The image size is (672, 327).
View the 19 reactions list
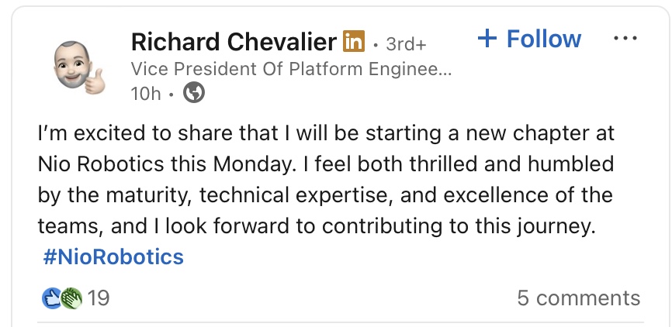pos(99,298)
